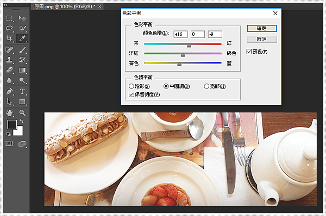Screen dimensions: 326x216
Task: Select the Quick Selection tool
Action: click(x=22, y=28)
